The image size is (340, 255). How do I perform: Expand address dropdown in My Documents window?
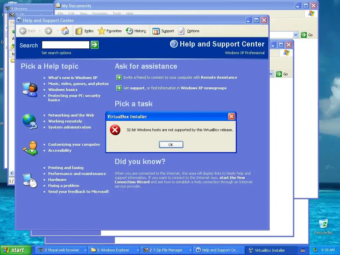click(296, 35)
